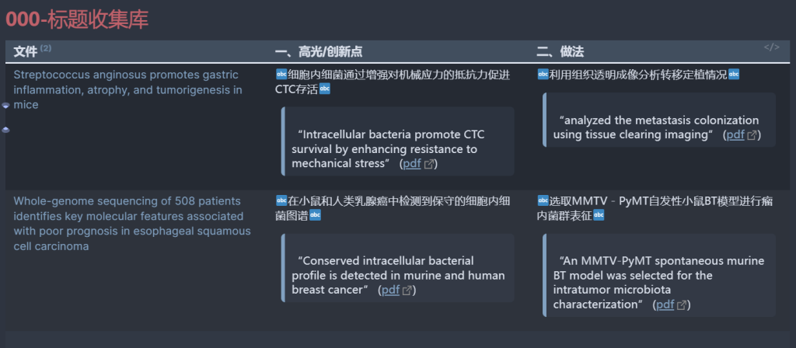The height and width of the screenshot is (348, 796).
Task: Collapse using the upper fold indicator at left edge
Action: [x=5, y=105]
